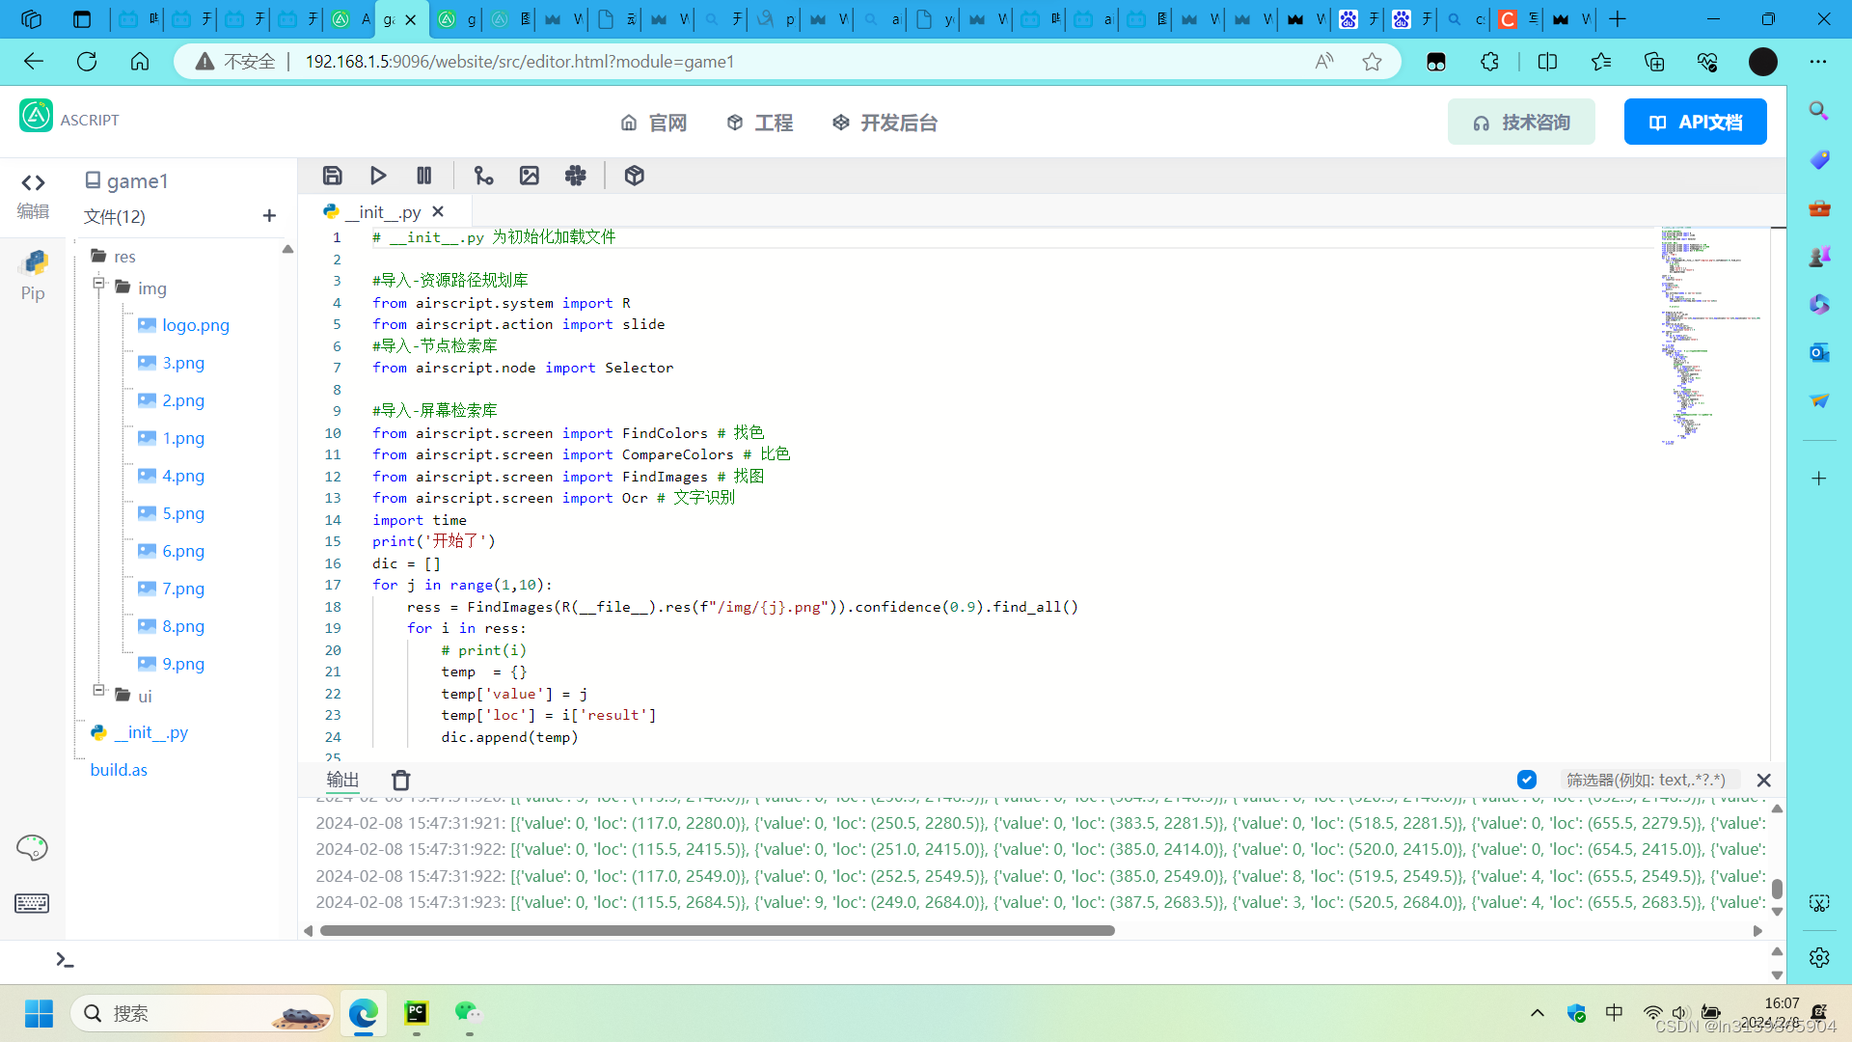Viewport: 1852px width, 1042px height.
Task: Open the API文档 documentation
Action: point(1695,122)
